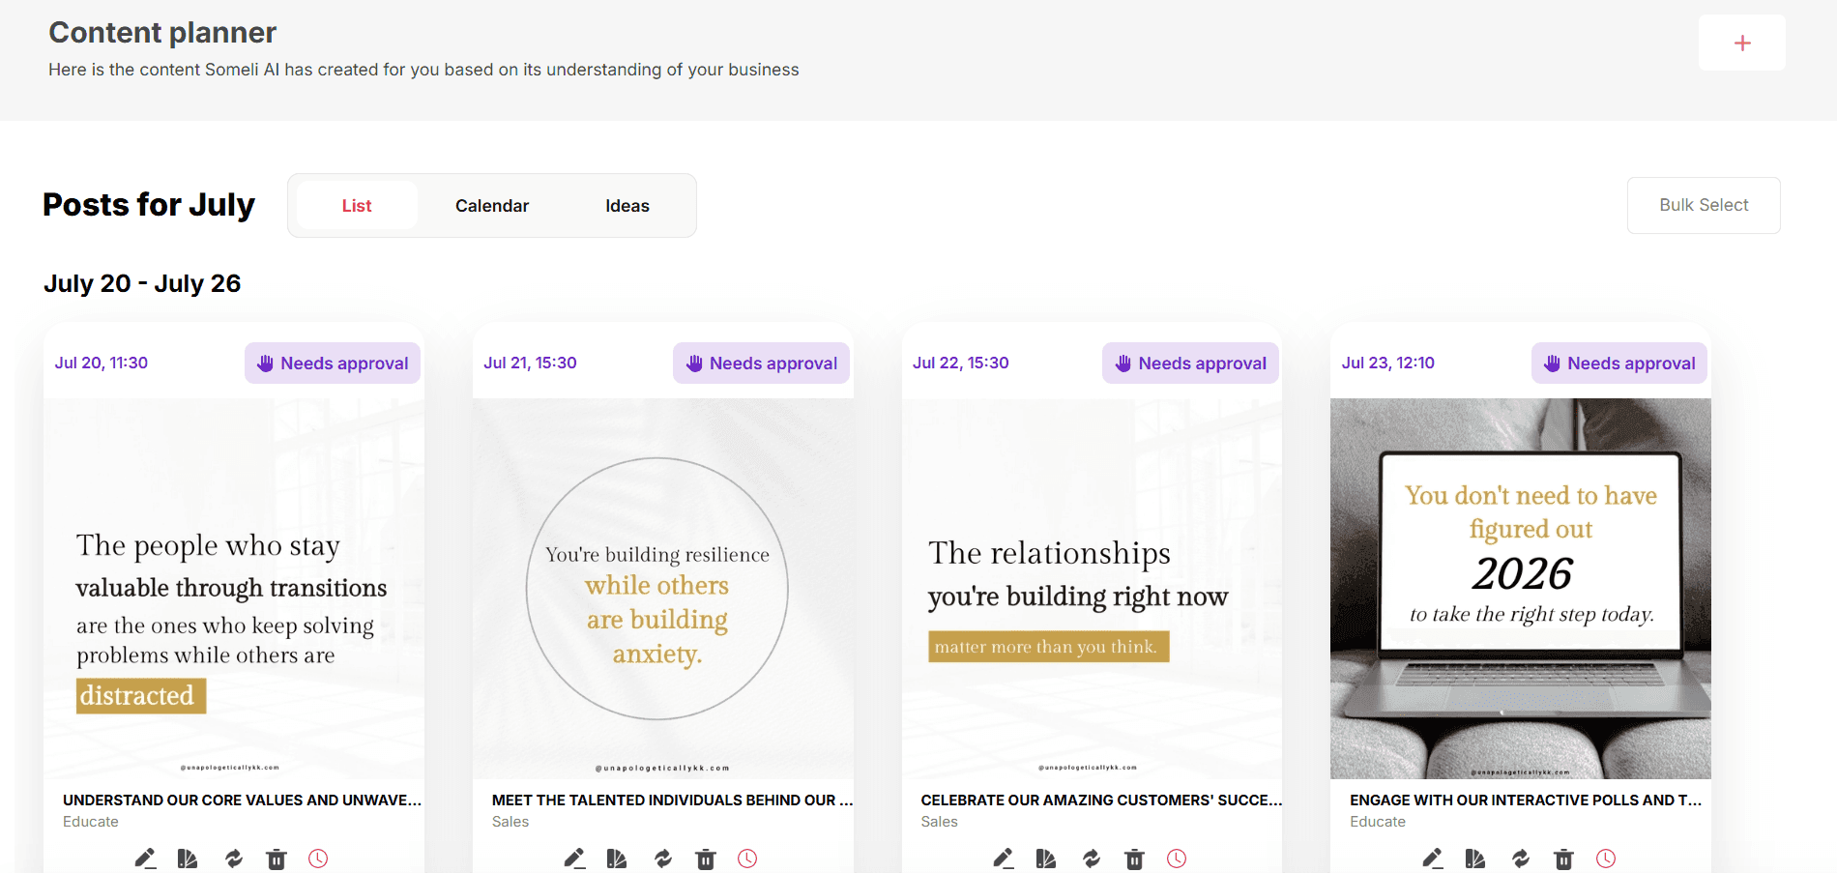This screenshot has height=873, width=1837.
Task: Regenerate the Jul 22 post
Action: (x=1092, y=858)
